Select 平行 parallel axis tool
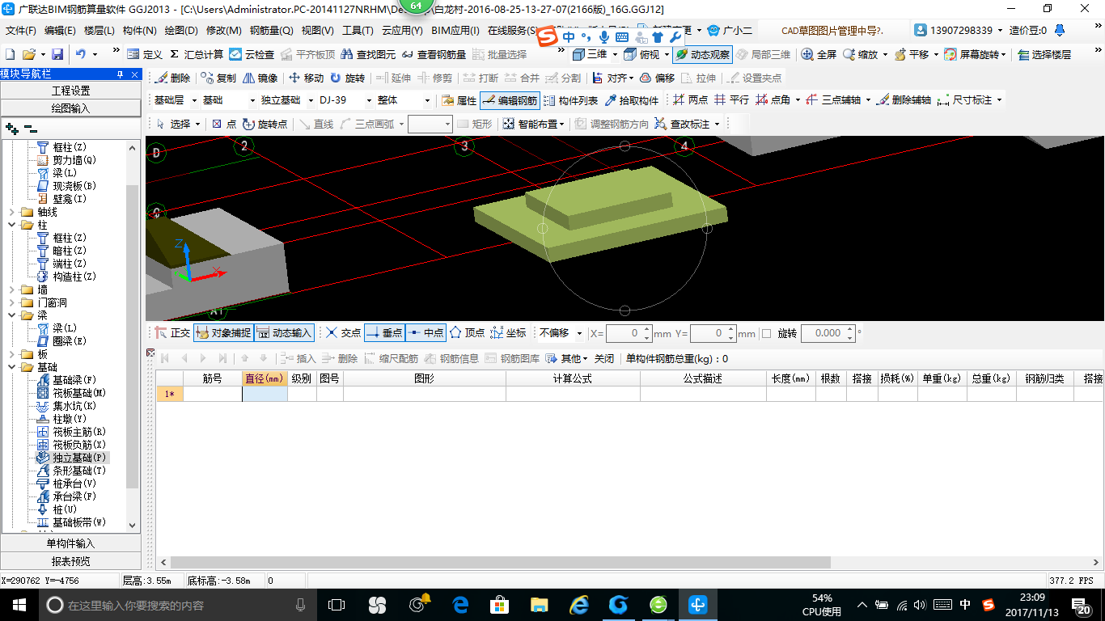 [x=731, y=100]
